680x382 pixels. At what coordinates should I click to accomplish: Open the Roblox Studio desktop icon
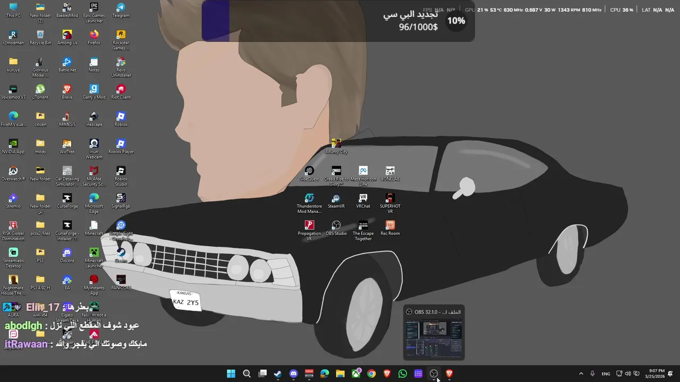[x=121, y=176]
